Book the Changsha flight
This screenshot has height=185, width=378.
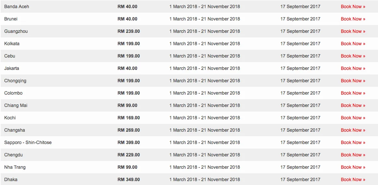pyautogui.click(x=353, y=130)
